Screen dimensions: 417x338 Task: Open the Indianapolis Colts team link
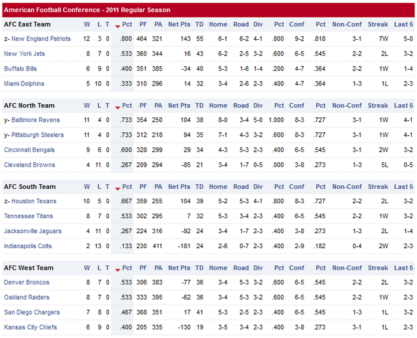(x=27, y=246)
